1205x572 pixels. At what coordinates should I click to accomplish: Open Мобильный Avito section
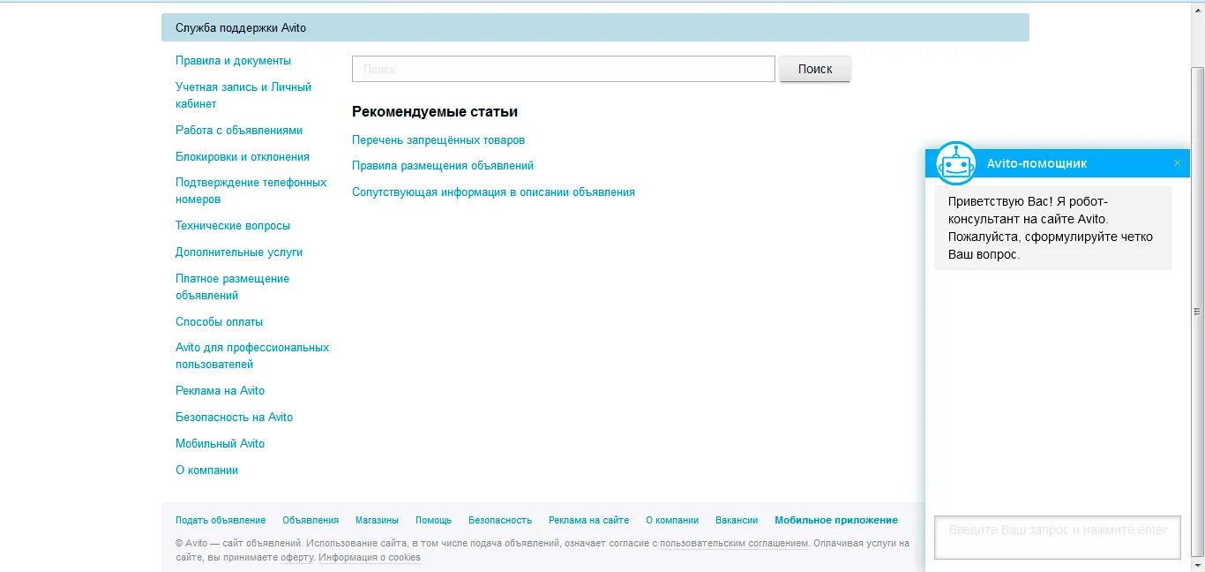click(220, 444)
